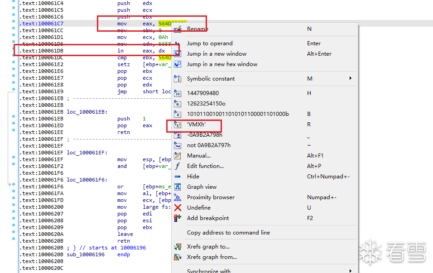Open the Proximity browser
Viewport: 433px width, 273px height.
211,197
